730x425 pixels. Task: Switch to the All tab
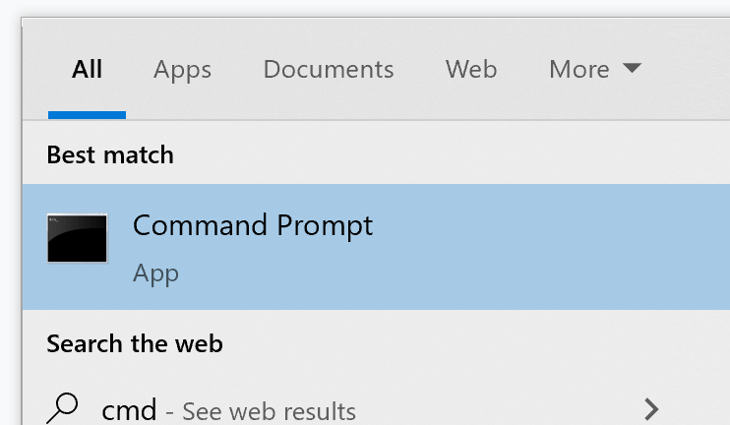point(87,70)
